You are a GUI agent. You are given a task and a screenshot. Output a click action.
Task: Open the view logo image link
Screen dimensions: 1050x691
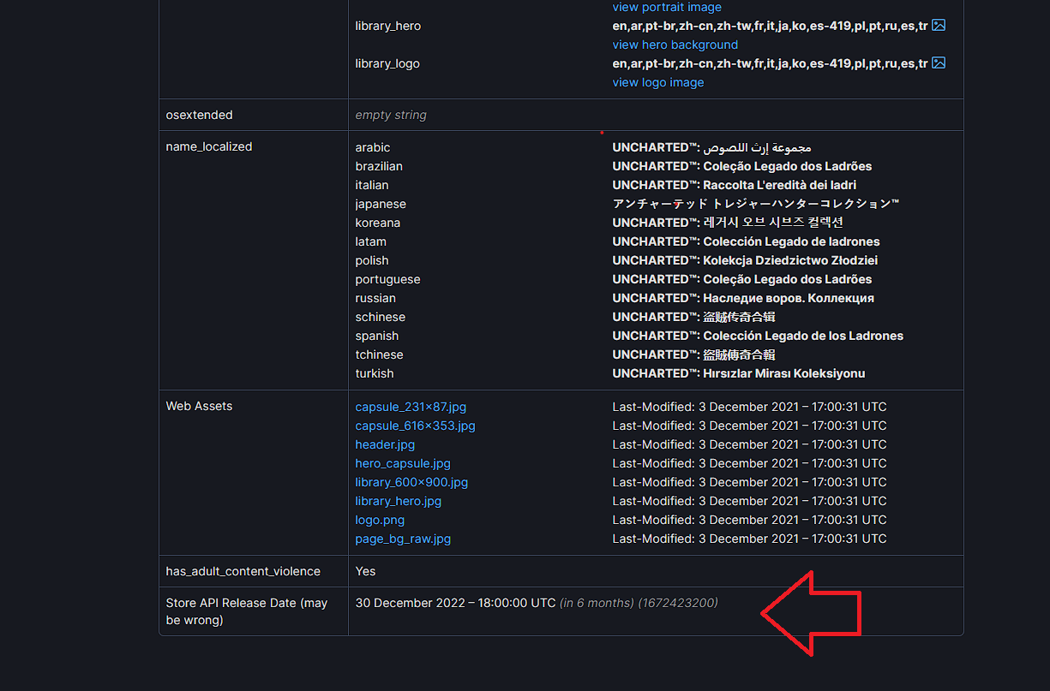click(x=657, y=82)
